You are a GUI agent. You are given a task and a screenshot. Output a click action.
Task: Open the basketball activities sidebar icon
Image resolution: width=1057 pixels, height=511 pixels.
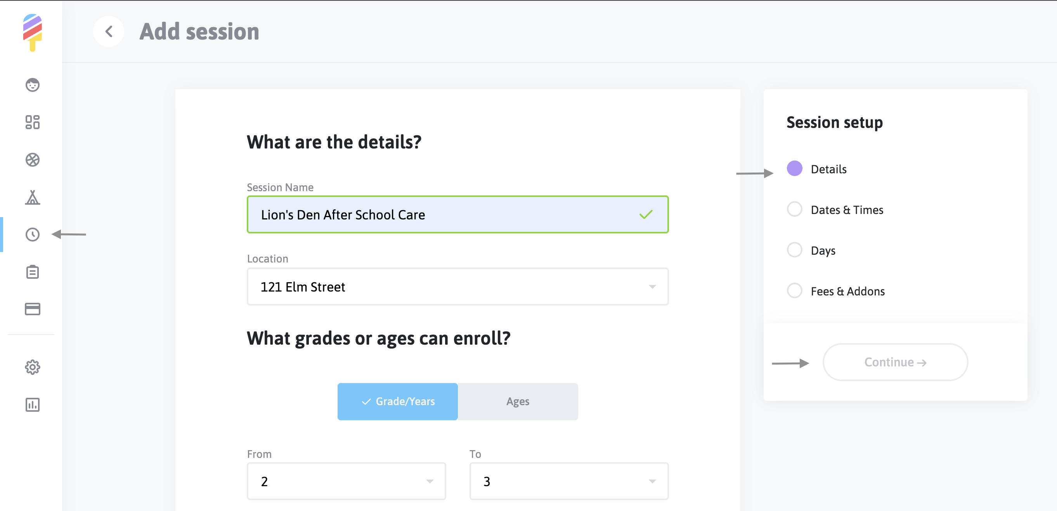tap(33, 159)
